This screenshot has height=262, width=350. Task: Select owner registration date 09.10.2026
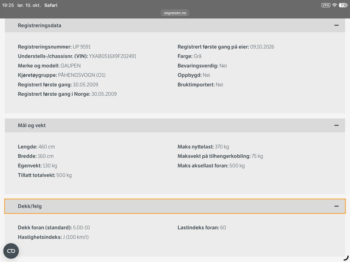(262, 47)
